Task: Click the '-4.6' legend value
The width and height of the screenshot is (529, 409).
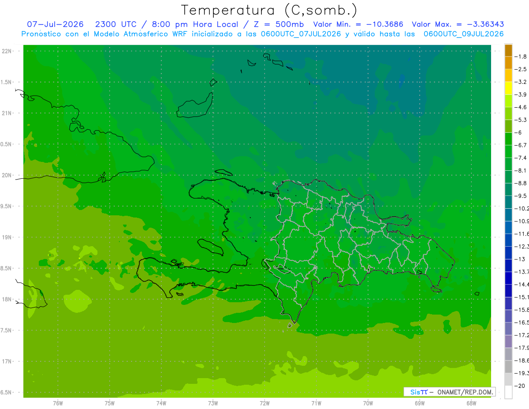Action: click(x=521, y=107)
